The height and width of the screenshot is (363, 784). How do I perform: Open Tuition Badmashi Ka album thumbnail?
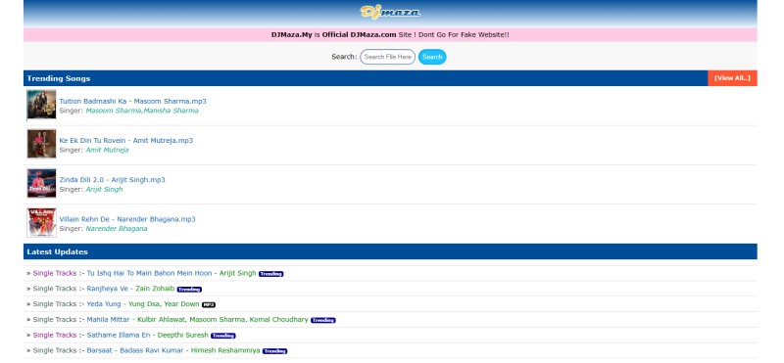[x=41, y=105]
